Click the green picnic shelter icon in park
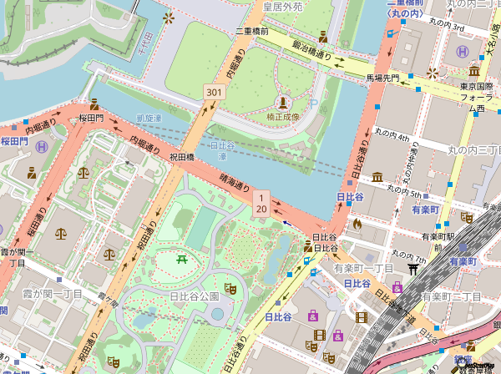 [181, 260]
